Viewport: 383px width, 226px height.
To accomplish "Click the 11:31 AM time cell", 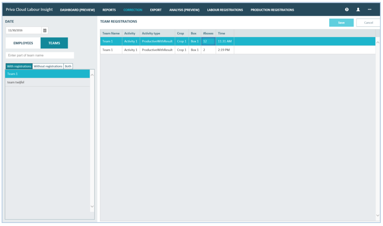I will coord(225,41).
